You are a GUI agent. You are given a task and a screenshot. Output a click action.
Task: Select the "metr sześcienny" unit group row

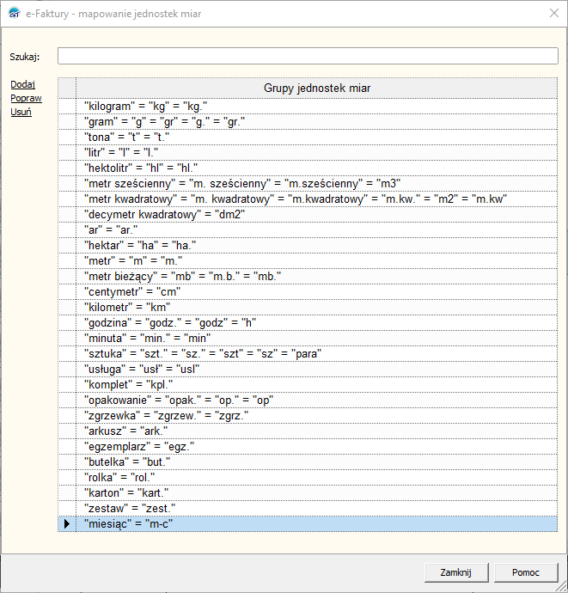pos(242,183)
